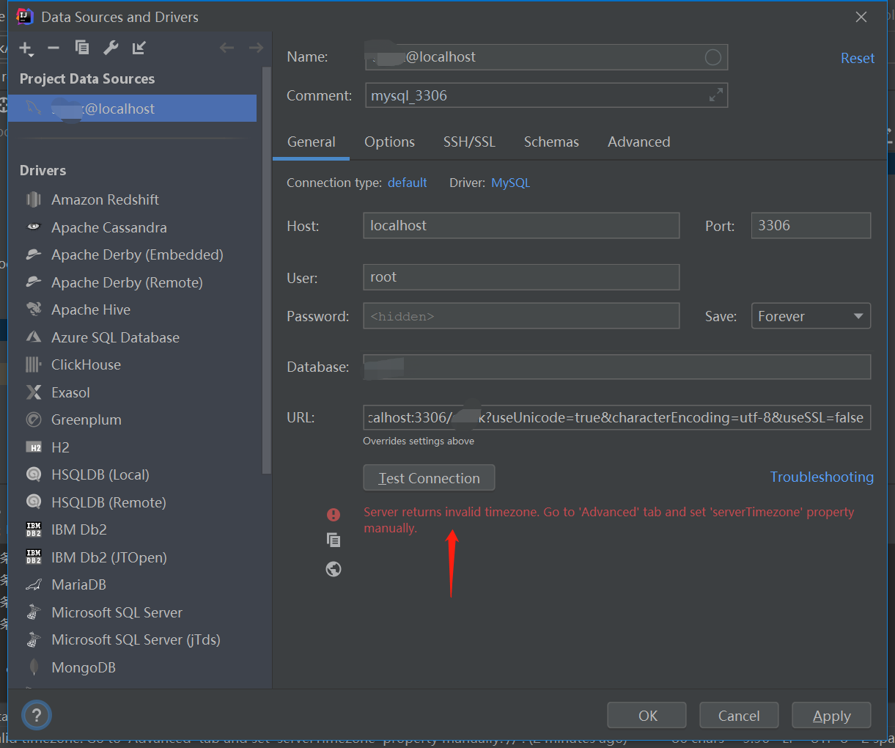Open error in browser globe icon
The image size is (895, 748).
click(x=334, y=569)
